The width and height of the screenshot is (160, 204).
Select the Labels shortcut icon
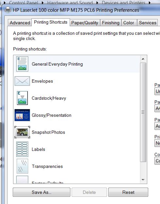tap(22, 149)
